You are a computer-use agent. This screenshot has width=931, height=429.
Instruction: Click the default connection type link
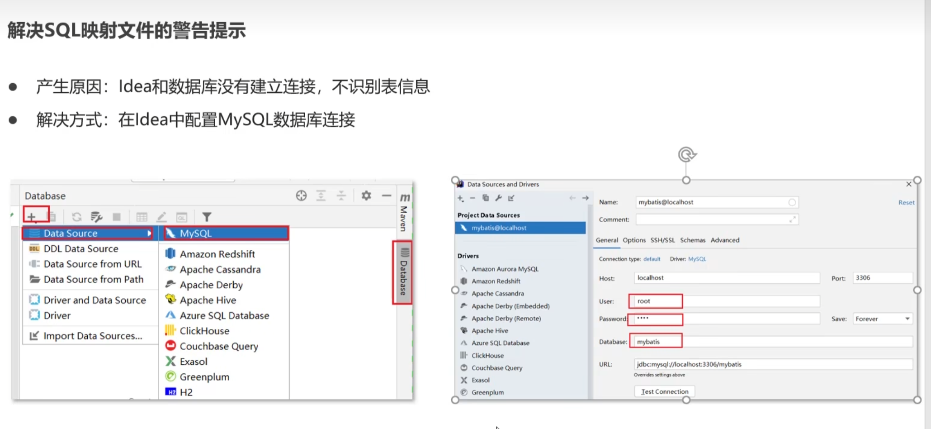tap(652, 259)
